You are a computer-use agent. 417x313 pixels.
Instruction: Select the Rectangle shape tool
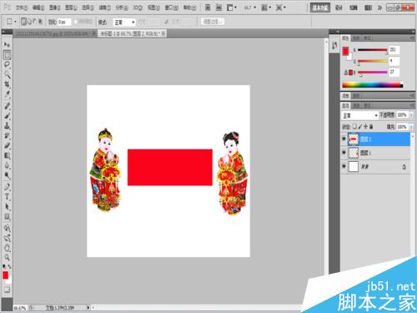[7, 217]
